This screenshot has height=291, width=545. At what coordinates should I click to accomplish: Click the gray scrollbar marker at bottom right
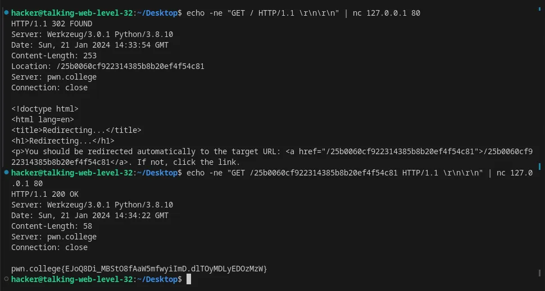539,273
